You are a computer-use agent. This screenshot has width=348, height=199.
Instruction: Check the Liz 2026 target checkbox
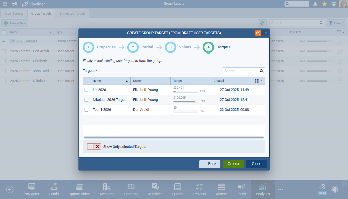(86, 90)
